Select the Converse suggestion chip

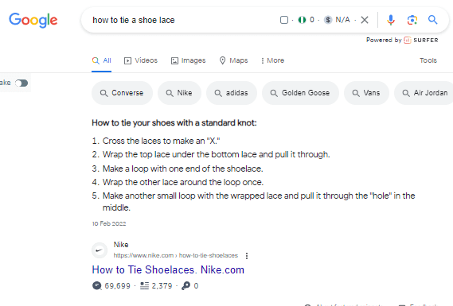122,93
